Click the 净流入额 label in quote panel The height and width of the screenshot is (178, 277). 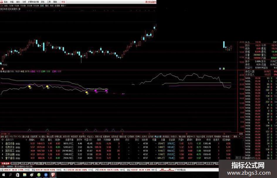click(250, 72)
